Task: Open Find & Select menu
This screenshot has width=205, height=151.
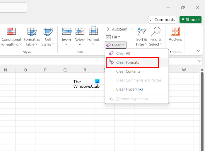Action: (x=156, y=37)
